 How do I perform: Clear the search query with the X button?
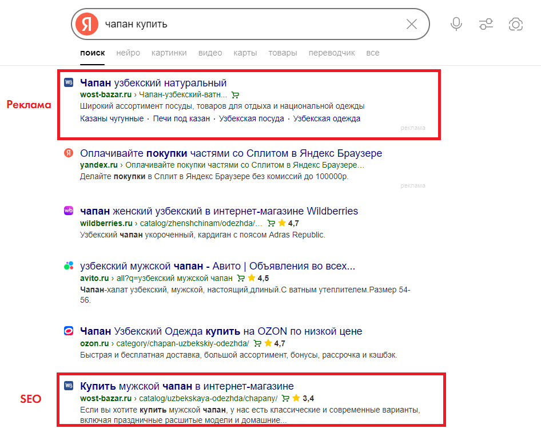(x=412, y=24)
